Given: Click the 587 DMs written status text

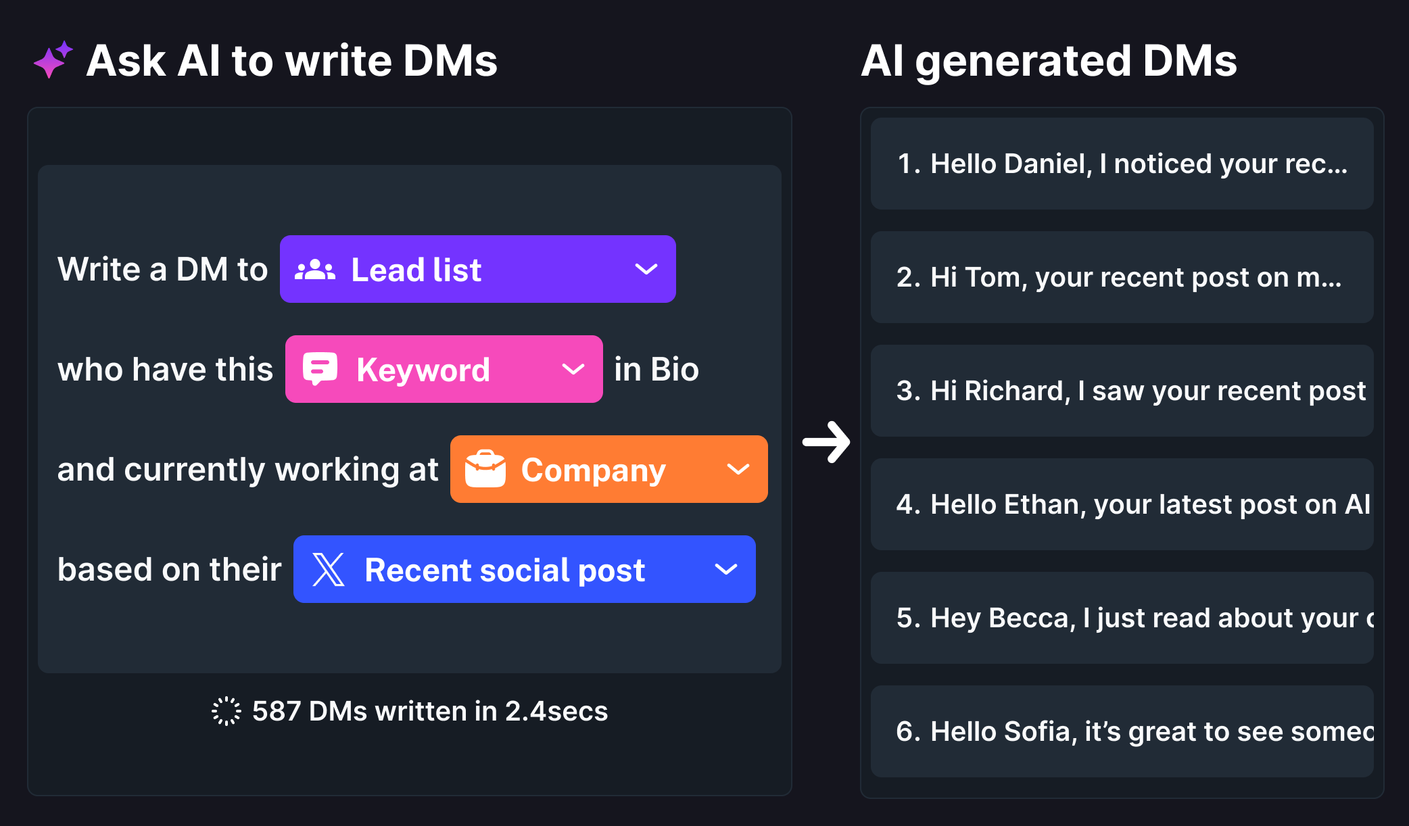Looking at the screenshot, I should pos(430,711).
